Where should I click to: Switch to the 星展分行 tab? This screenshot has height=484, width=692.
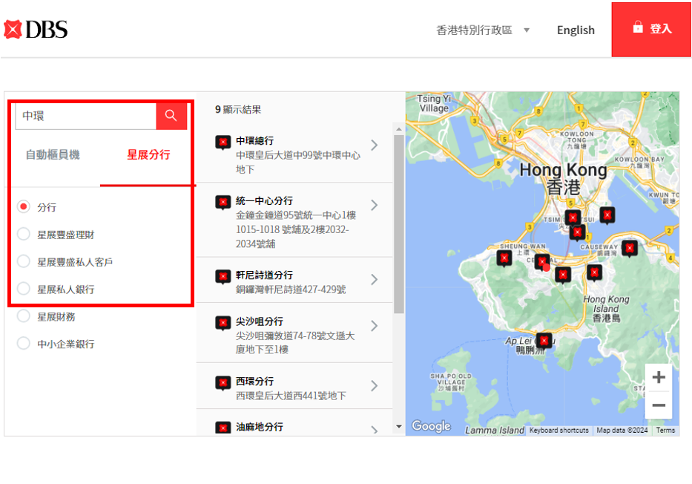(148, 155)
